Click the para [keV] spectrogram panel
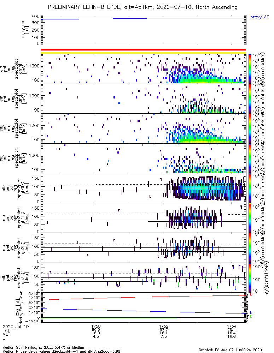 click(x=143, y=158)
